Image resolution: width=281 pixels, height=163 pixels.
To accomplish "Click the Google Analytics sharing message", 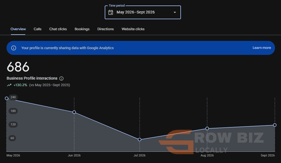I will click(x=67, y=48).
